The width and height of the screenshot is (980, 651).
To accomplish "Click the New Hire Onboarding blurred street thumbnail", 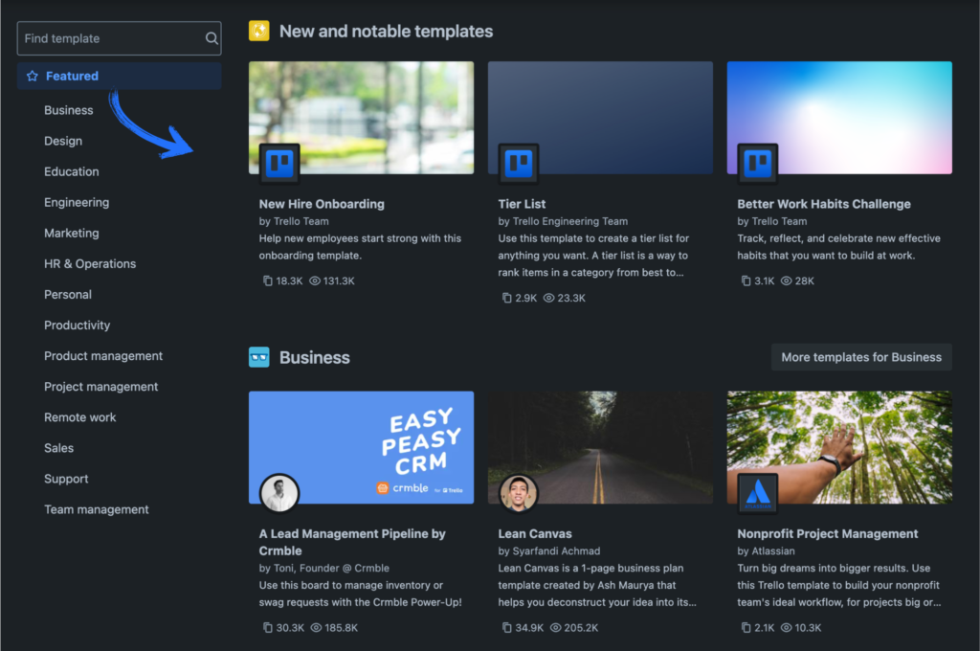I will [x=361, y=118].
